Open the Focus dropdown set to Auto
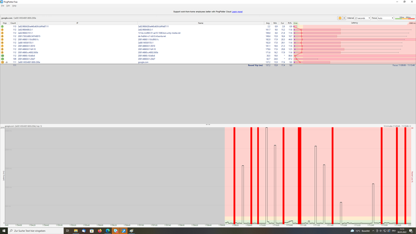This screenshot has height=234, width=416. (386, 18)
